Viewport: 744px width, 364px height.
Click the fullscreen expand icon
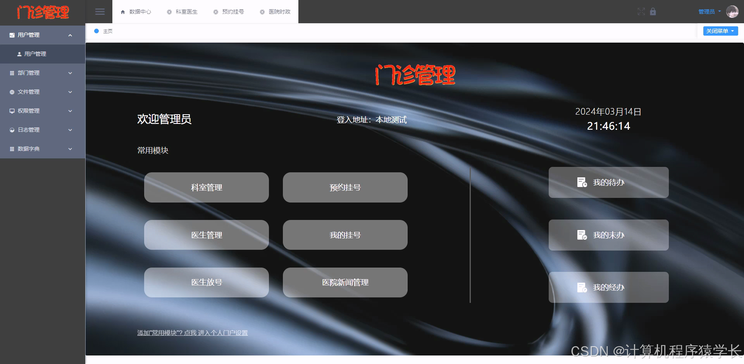pyautogui.click(x=641, y=12)
